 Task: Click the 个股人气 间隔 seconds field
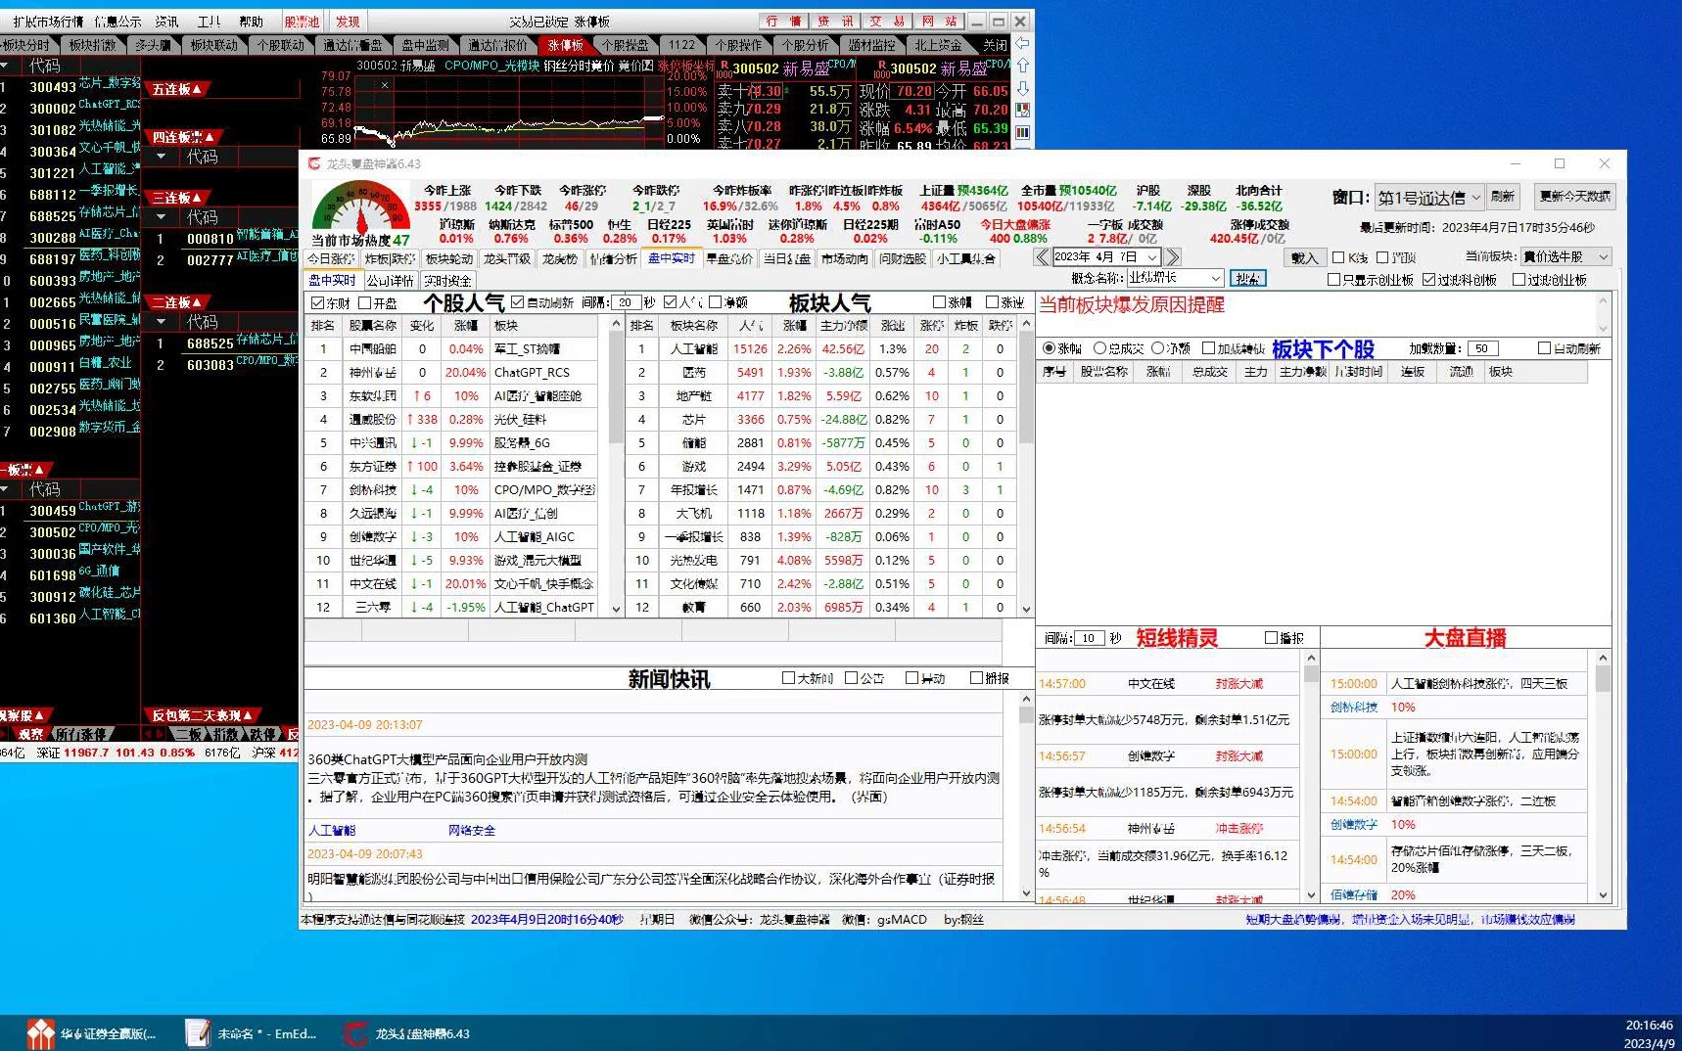627,302
